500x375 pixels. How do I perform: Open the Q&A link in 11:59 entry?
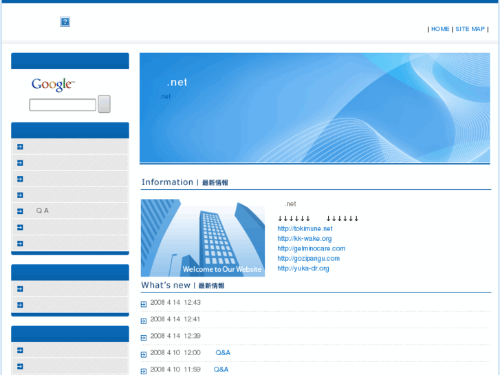(x=221, y=369)
